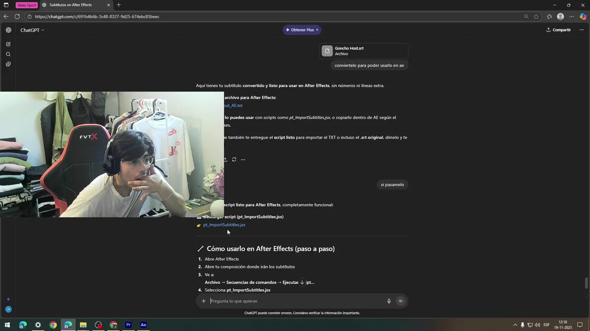The width and height of the screenshot is (590, 331).
Task: Click heading 'Cómo usarlo en After Effects (paso a paso)'
Action: pyautogui.click(x=271, y=249)
